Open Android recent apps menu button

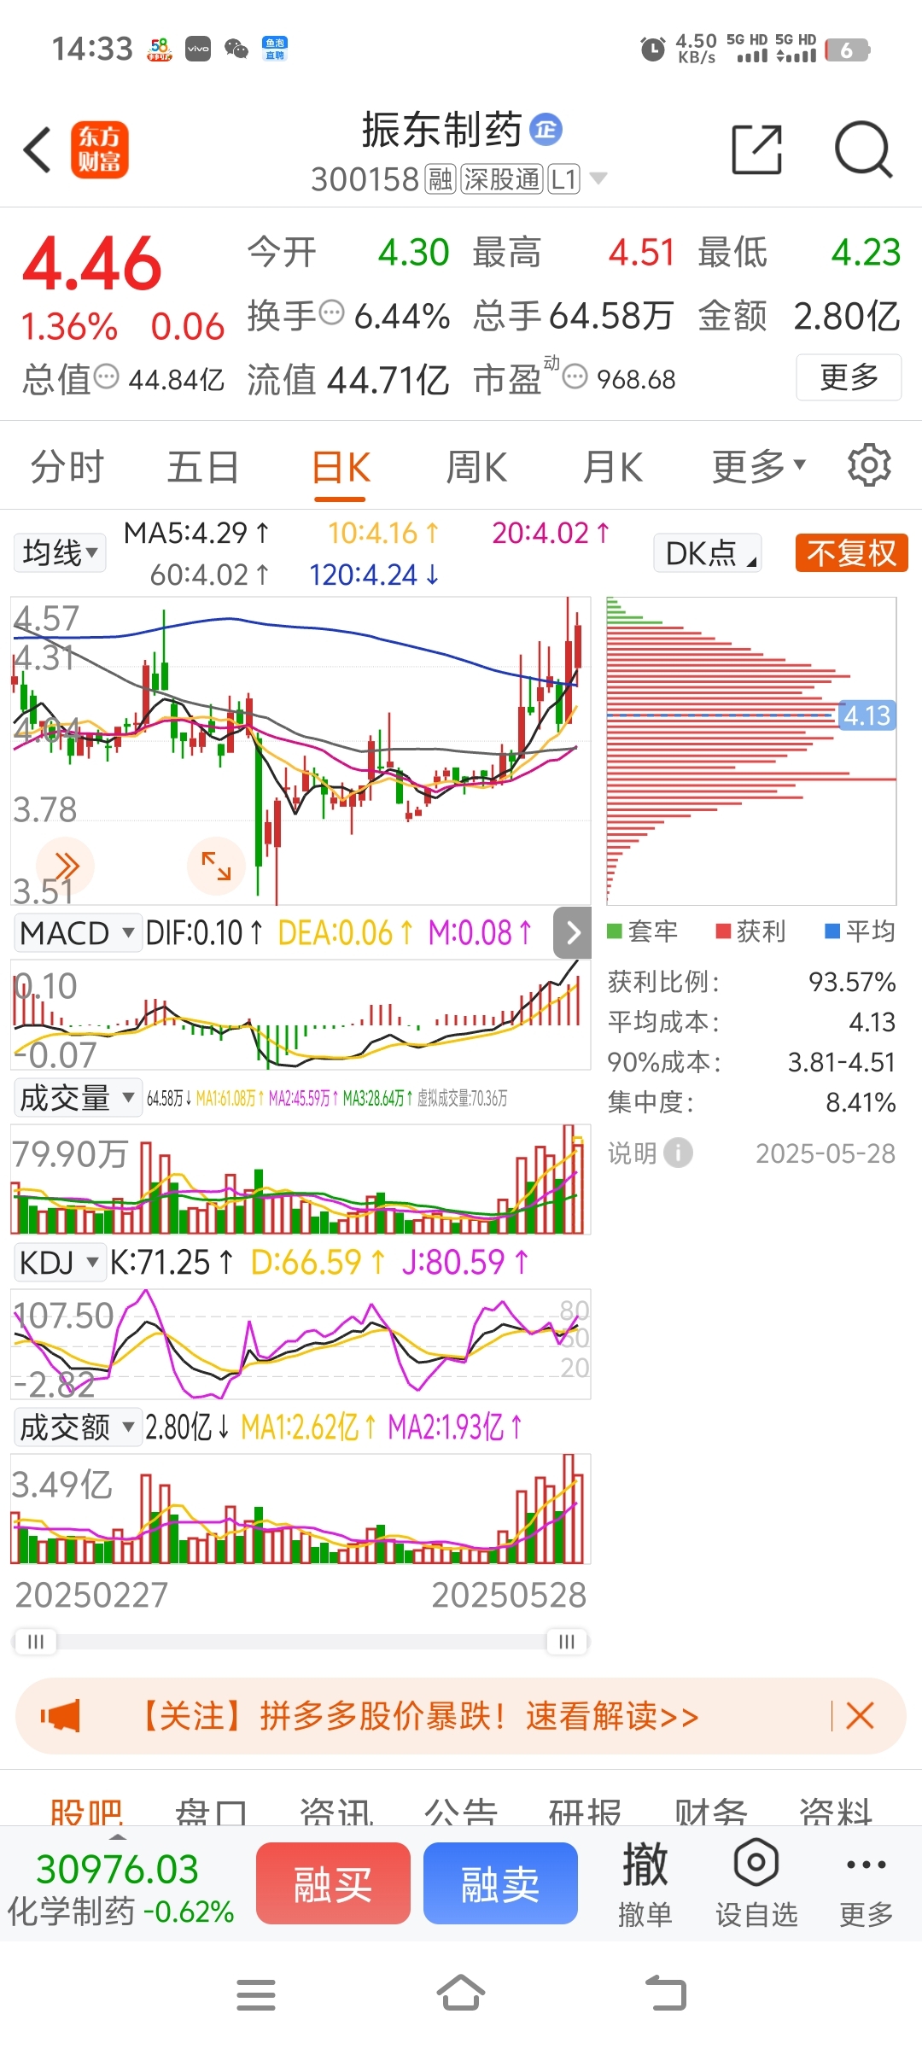pyautogui.click(x=256, y=1995)
